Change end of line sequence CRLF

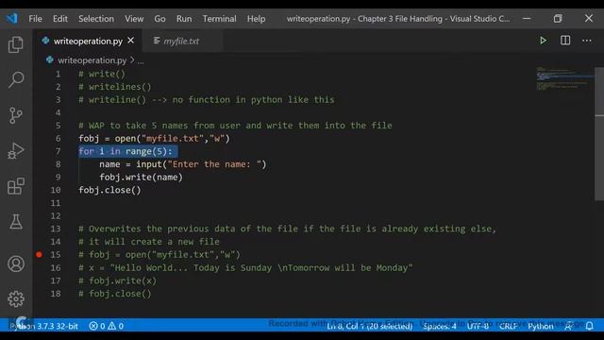(x=508, y=326)
